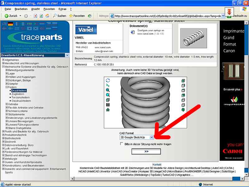Open the CAD Format dropdown
The height and width of the screenshot is (187, 249).
pyautogui.click(x=151, y=137)
